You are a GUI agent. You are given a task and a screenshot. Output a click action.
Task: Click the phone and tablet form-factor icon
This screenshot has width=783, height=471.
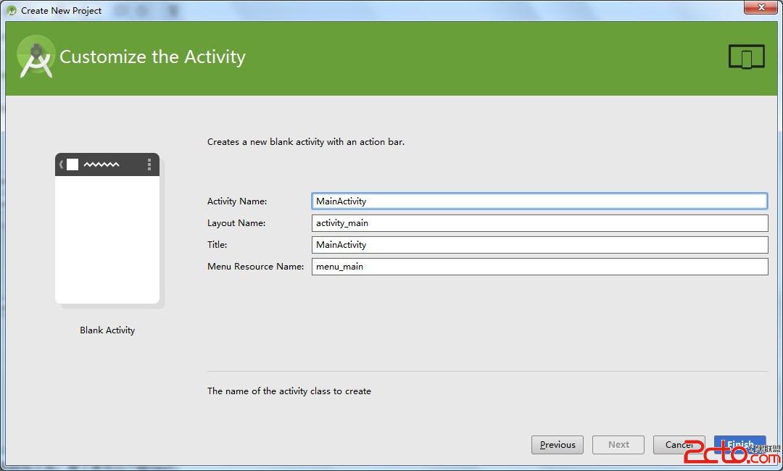[x=746, y=57]
